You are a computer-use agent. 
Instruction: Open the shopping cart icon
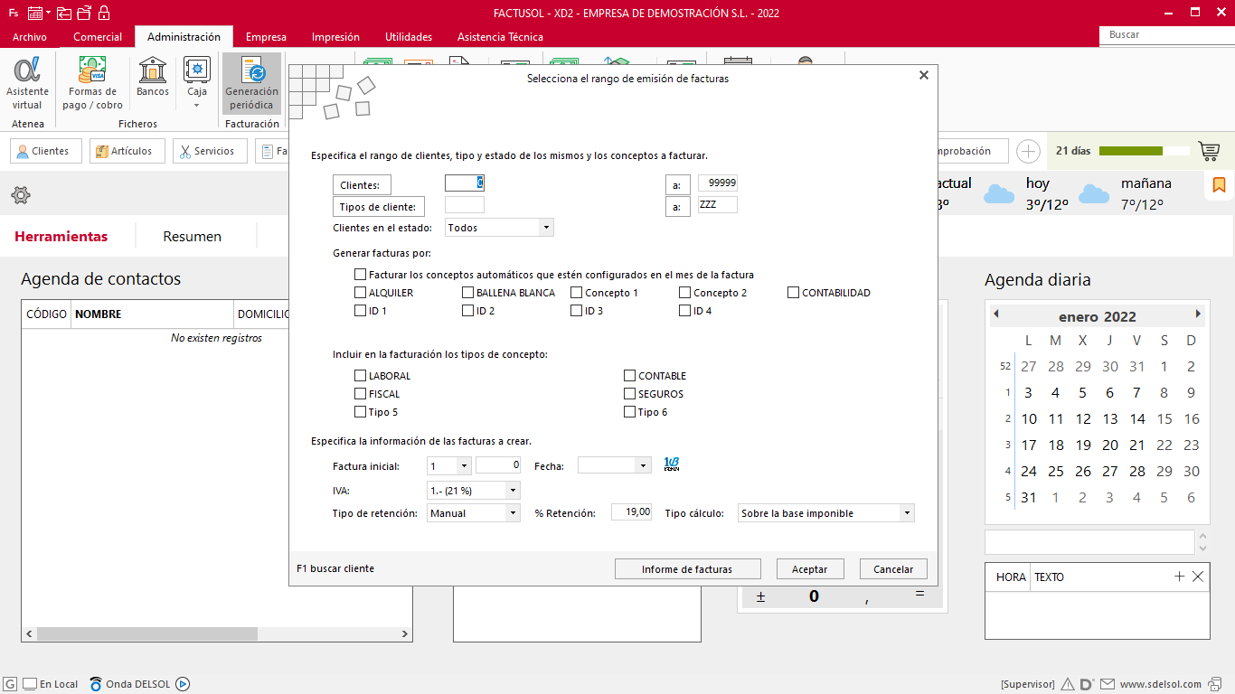(x=1209, y=151)
